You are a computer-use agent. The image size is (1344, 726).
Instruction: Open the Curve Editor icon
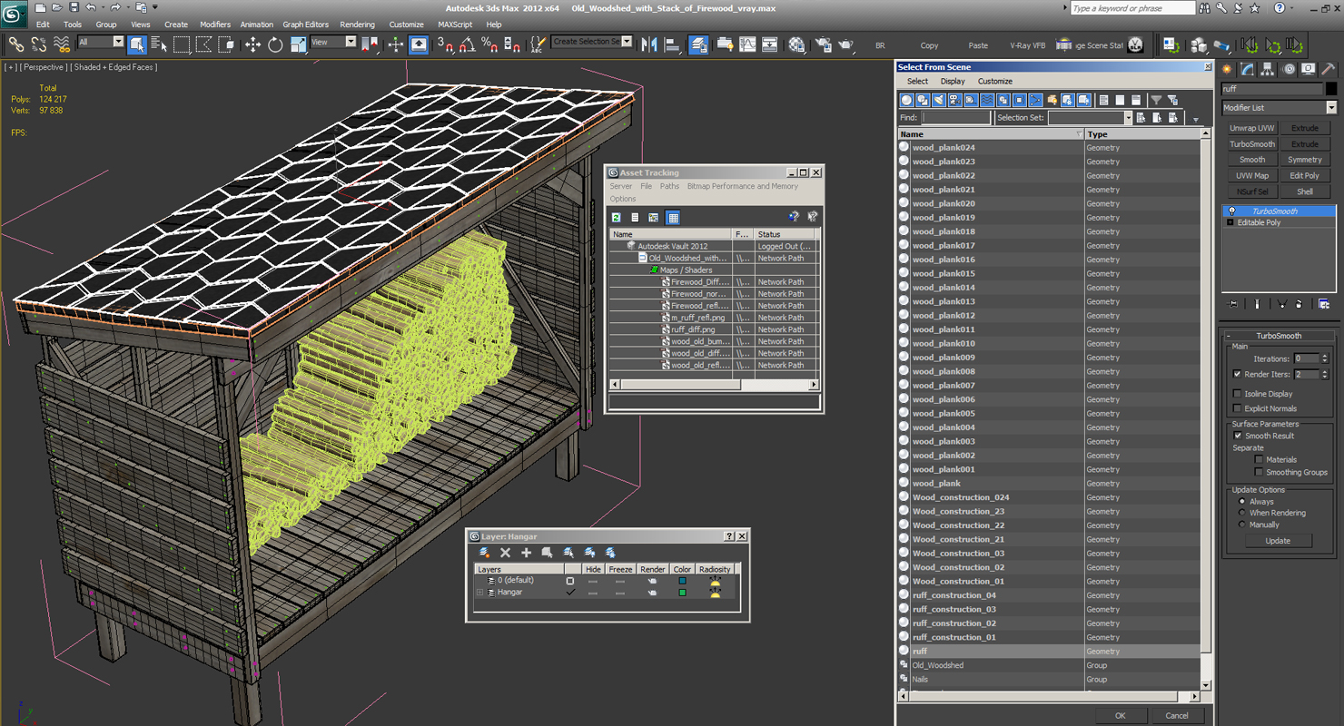(x=747, y=44)
